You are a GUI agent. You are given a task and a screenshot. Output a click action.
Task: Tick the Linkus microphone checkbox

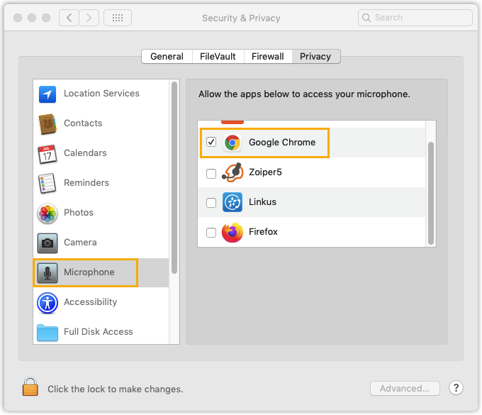point(211,203)
